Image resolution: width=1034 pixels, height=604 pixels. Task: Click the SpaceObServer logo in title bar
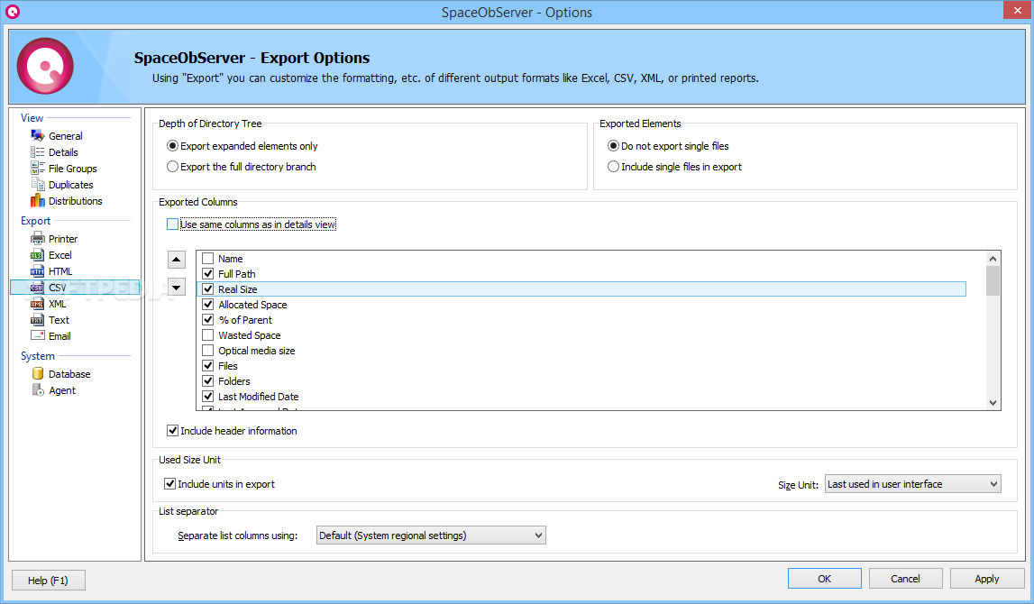[13, 11]
